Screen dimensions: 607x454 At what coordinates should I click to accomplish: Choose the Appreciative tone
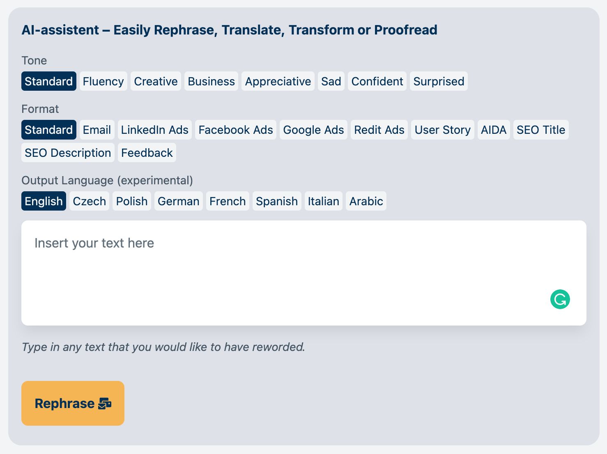[278, 81]
